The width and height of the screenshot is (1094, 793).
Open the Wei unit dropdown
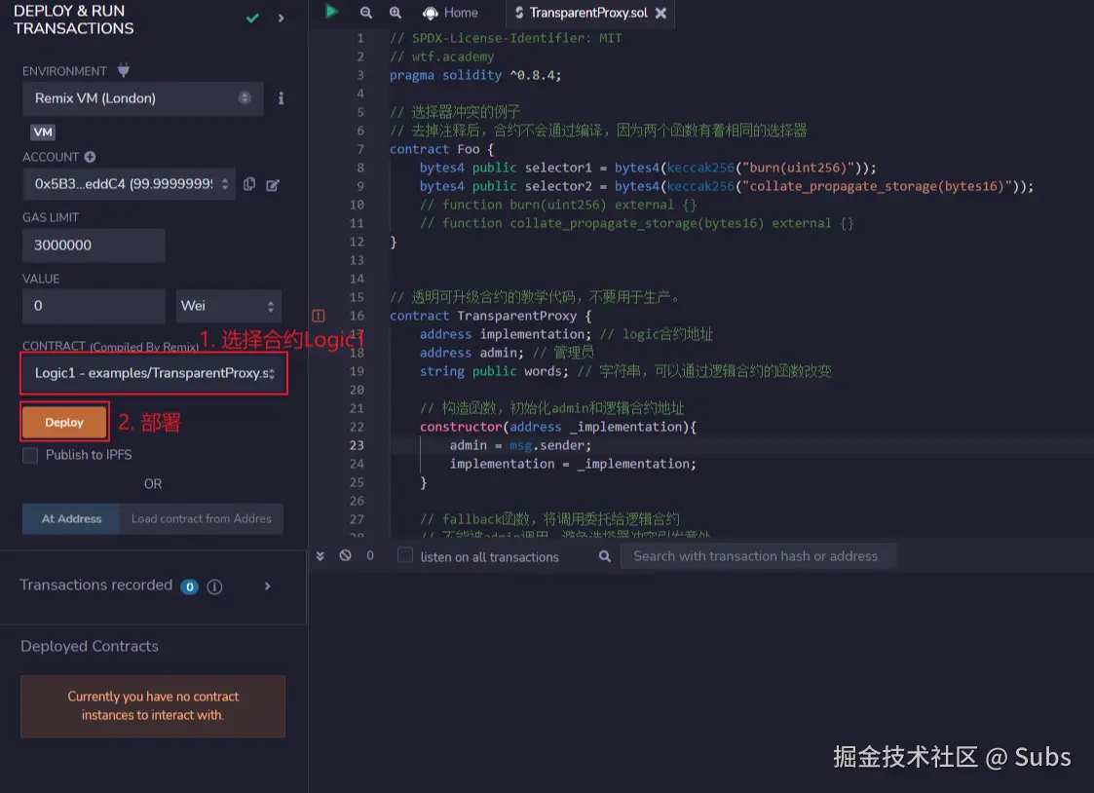228,306
